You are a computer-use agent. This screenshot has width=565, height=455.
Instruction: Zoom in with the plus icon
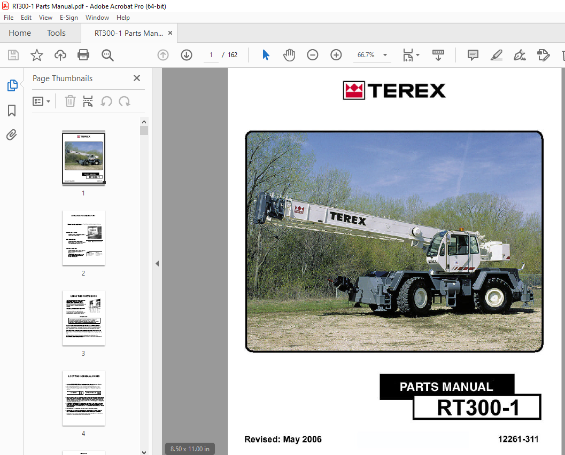(336, 55)
